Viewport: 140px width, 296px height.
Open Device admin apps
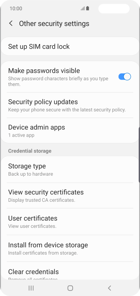70,130
